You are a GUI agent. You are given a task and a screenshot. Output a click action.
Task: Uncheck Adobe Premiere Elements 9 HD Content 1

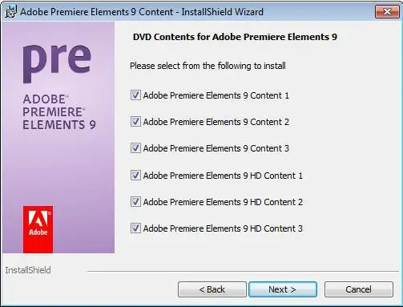pyautogui.click(x=135, y=176)
